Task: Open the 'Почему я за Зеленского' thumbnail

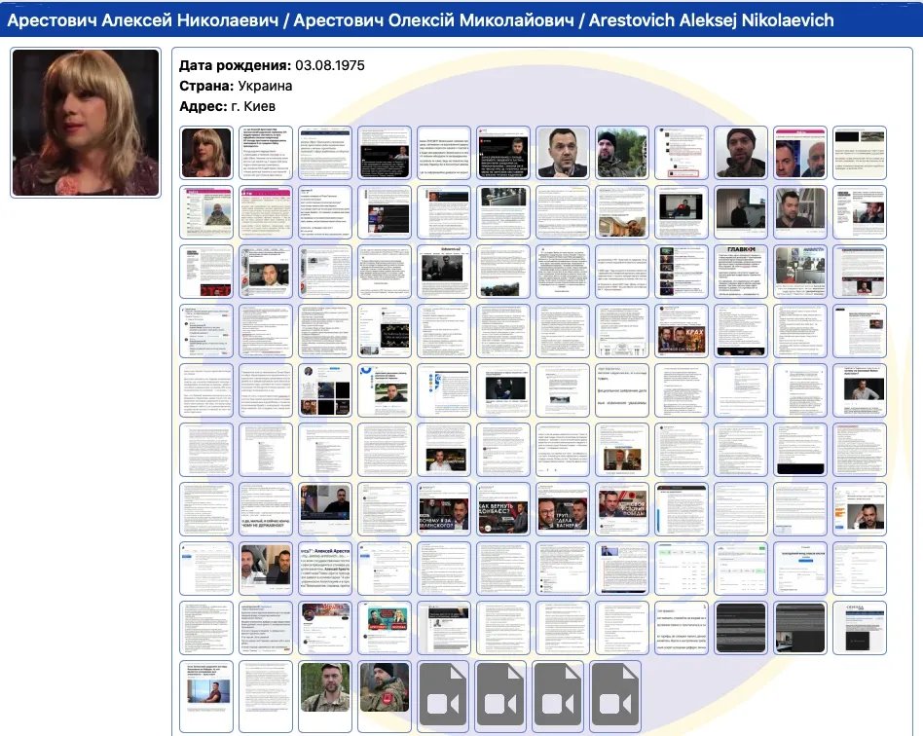Action: coord(444,509)
